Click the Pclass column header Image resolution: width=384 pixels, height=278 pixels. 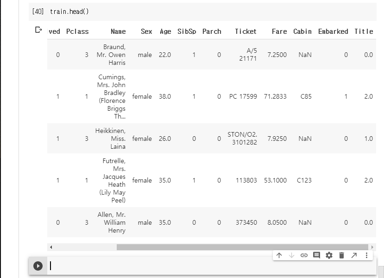point(77,32)
